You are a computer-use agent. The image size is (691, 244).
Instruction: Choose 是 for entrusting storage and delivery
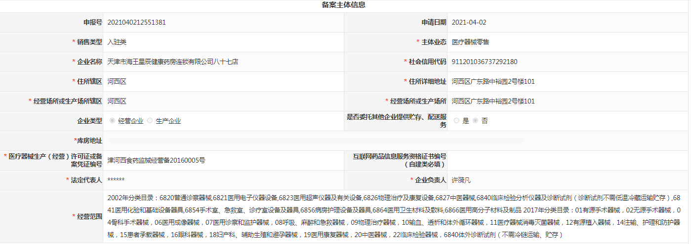(456, 121)
